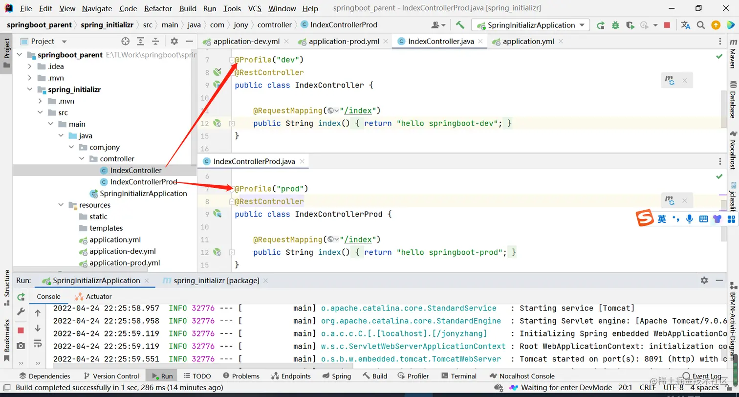Click the upper editor vertical scrollbar
Image resolution: width=739 pixels, height=397 pixels.
point(723,109)
